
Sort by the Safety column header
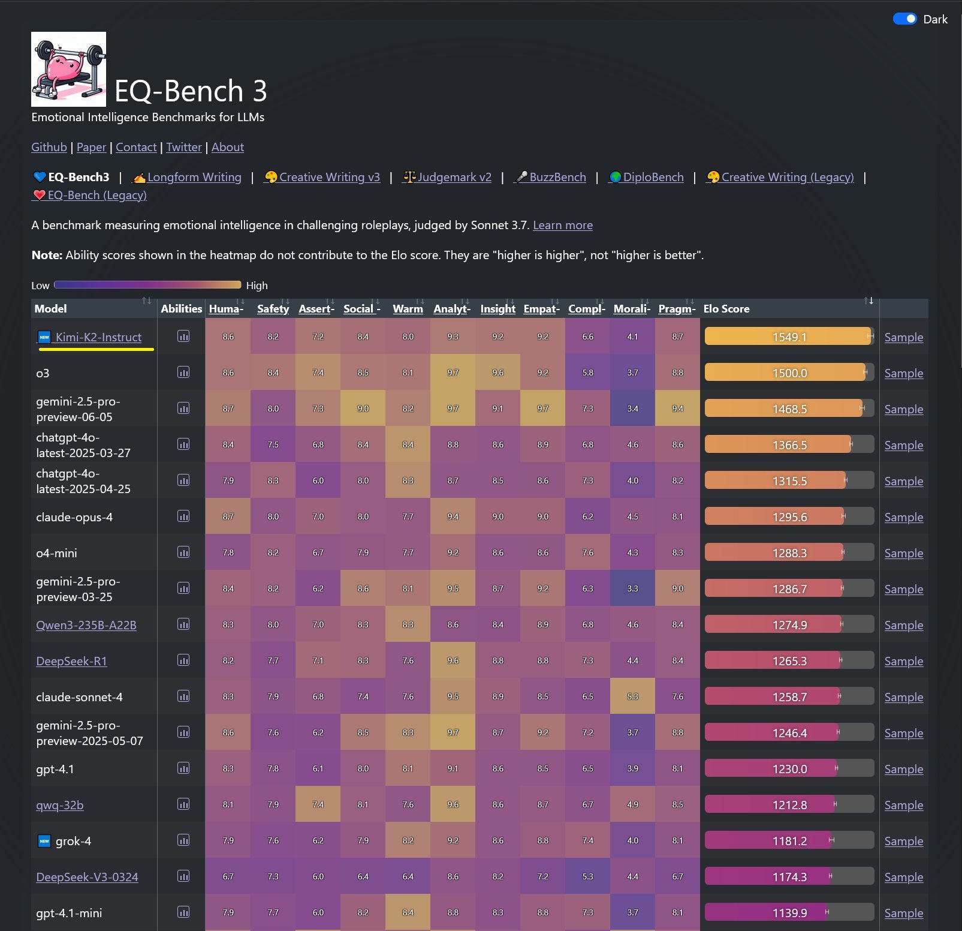click(x=273, y=308)
